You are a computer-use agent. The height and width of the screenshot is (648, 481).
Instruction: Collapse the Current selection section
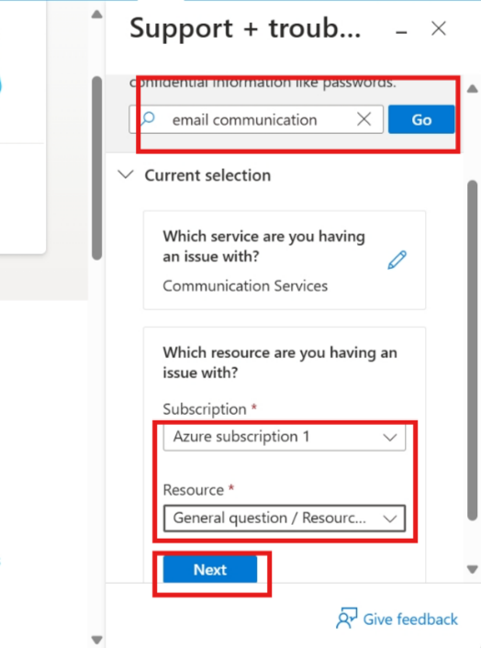click(126, 174)
